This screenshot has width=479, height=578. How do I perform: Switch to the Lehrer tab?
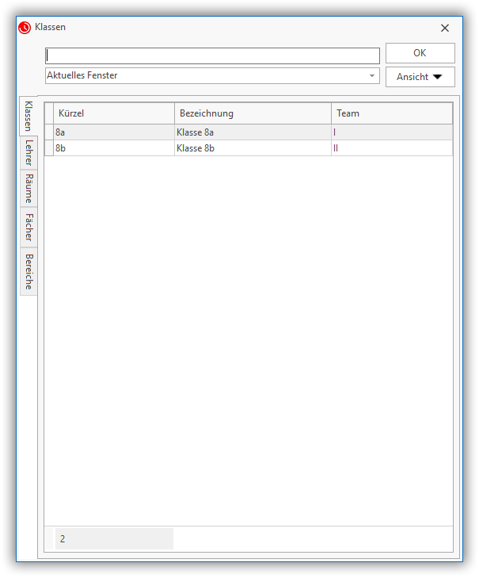click(29, 152)
